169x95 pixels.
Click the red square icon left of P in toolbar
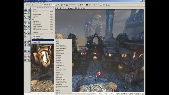click(x=80, y=5)
